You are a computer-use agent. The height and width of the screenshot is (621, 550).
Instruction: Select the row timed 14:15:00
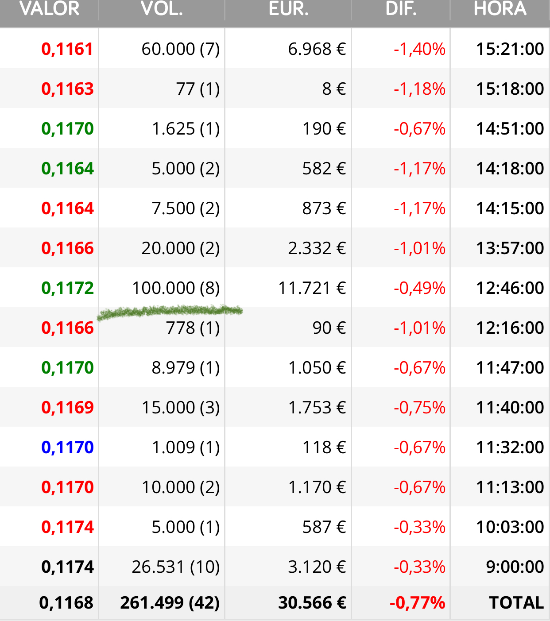pos(275,208)
